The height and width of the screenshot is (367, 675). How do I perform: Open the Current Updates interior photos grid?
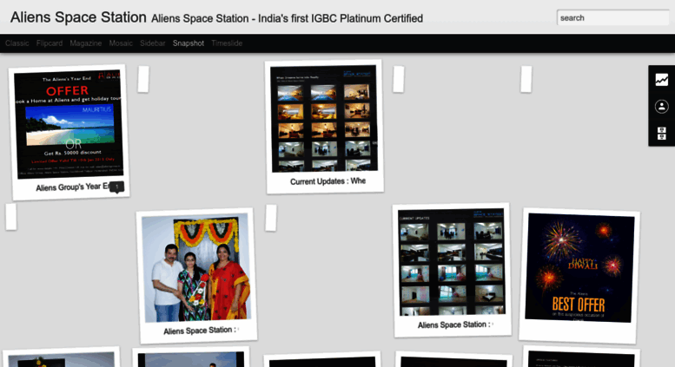[x=324, y=119]
